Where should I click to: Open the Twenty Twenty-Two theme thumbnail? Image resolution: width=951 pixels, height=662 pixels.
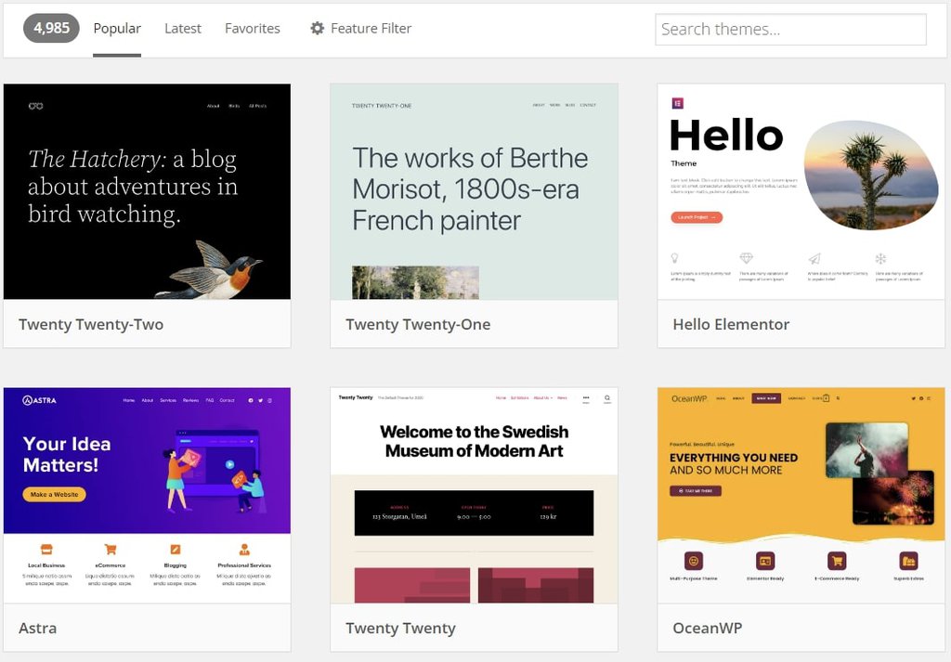(x=147, y=191)
